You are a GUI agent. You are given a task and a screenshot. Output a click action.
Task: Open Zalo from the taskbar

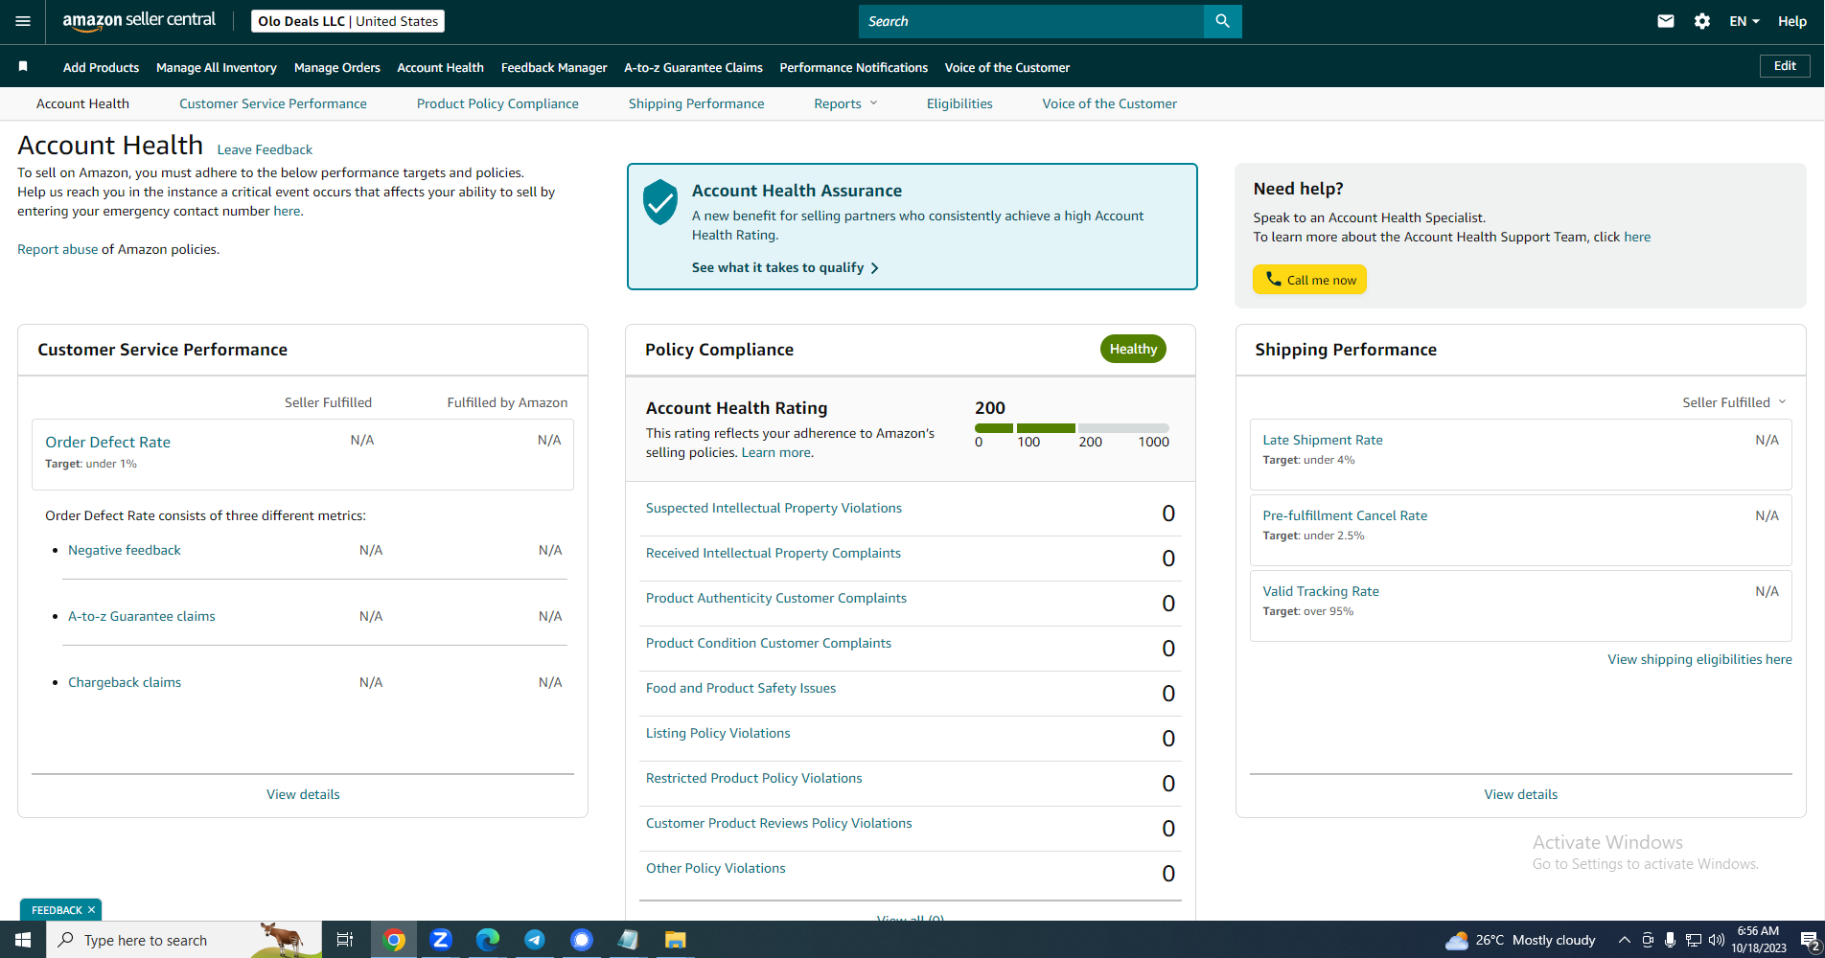click(441, 940)
